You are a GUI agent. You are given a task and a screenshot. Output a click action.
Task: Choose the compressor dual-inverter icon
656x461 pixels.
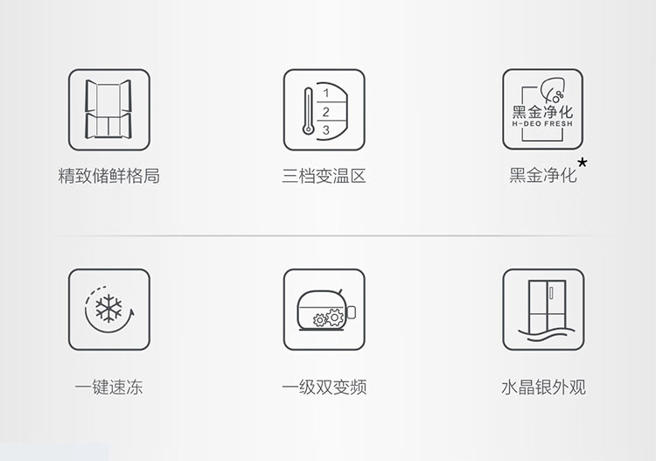point(325,310)
